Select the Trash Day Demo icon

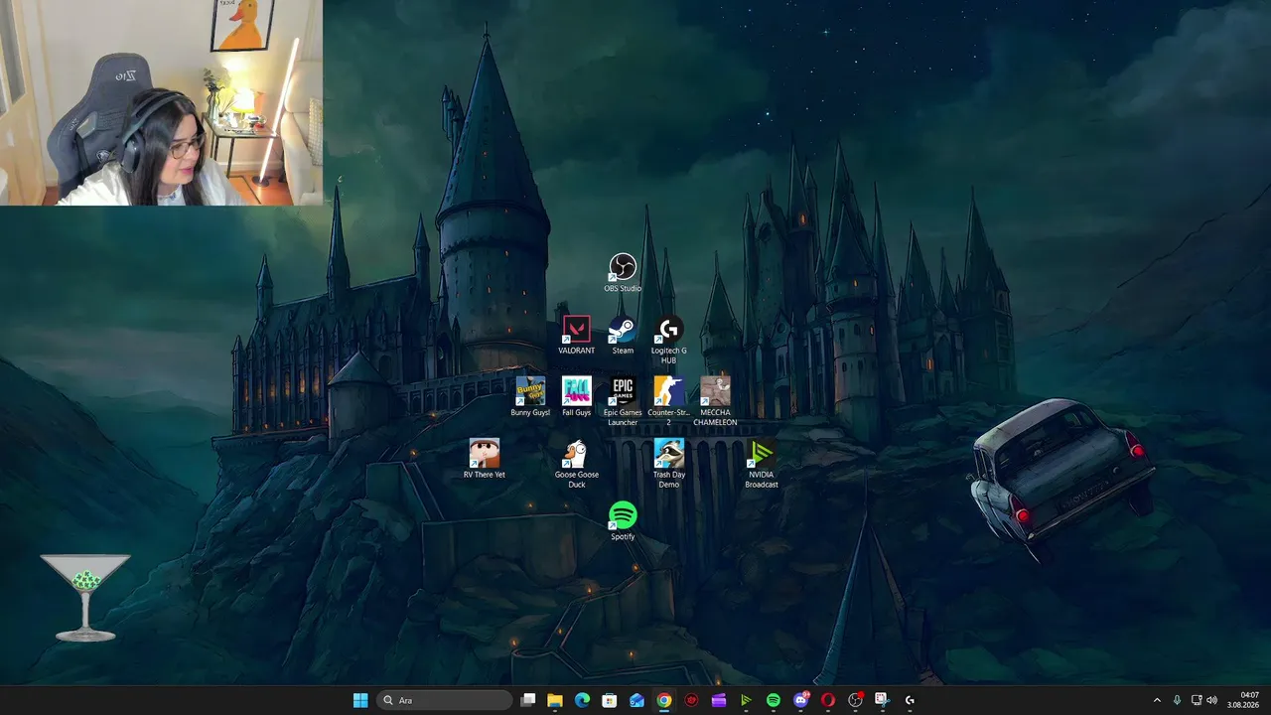[x=668, y=464]
